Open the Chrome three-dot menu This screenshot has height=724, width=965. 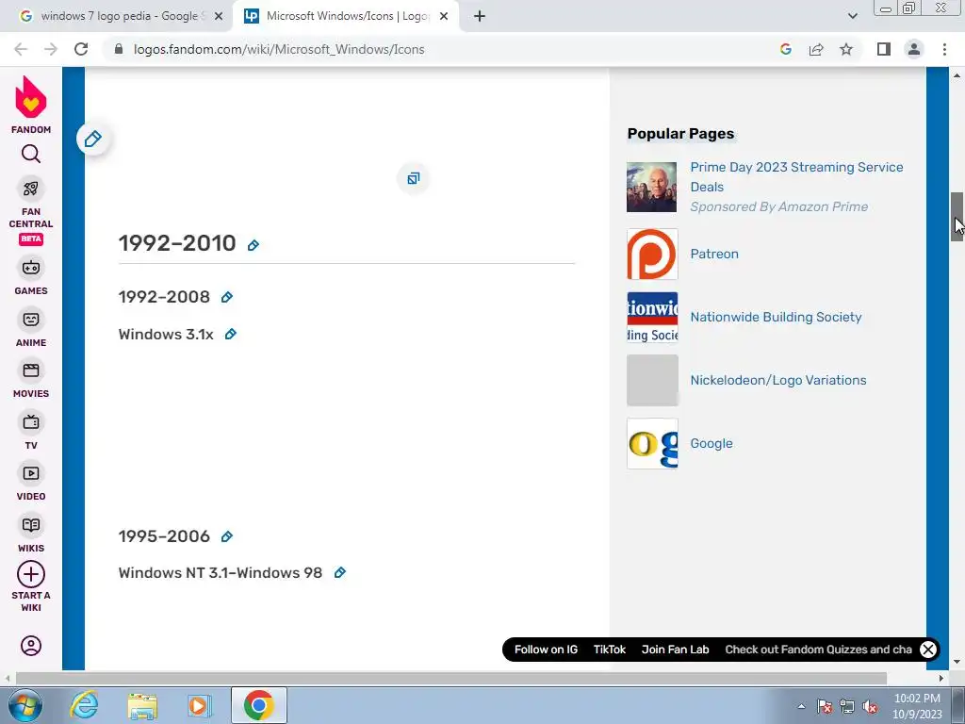(x=944, y=49)
